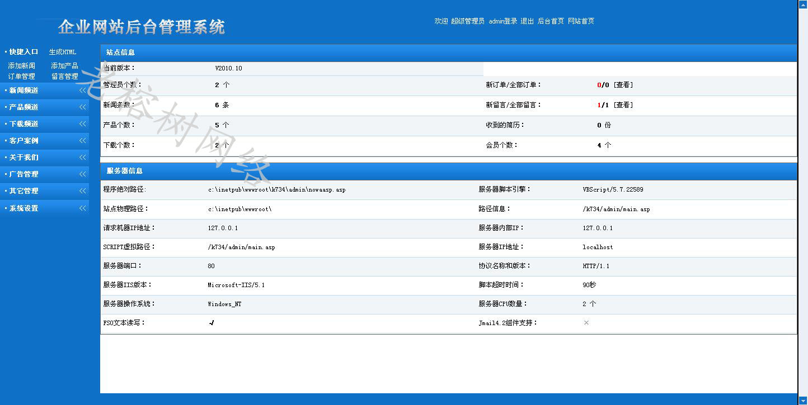Expand the 其它管理 chevron arrows

(82, 190)
